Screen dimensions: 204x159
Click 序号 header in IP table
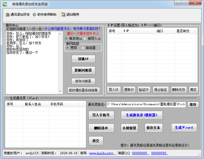[114, 31]
